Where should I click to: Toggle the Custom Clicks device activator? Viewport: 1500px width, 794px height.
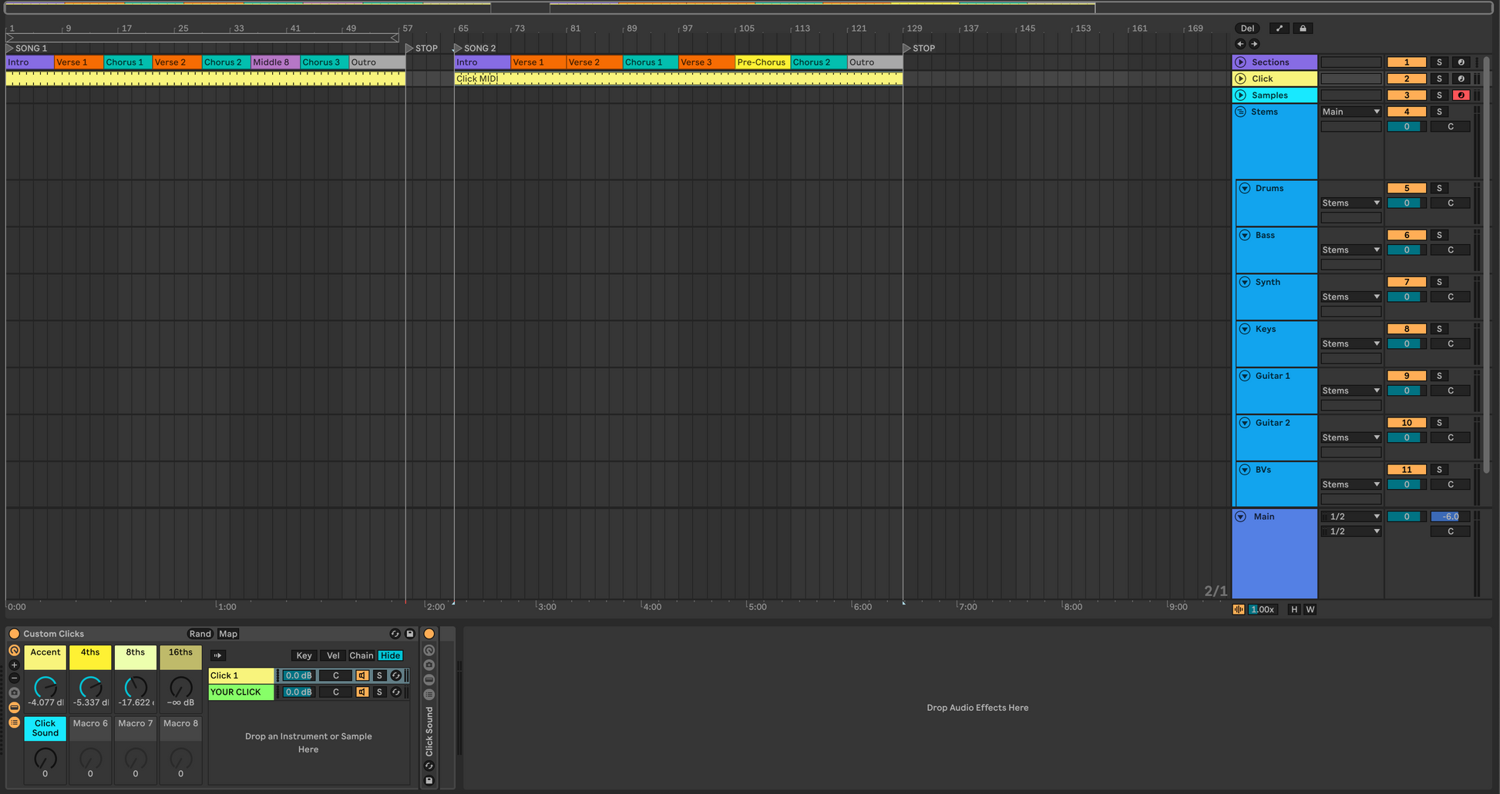click(x=14, y=634)
